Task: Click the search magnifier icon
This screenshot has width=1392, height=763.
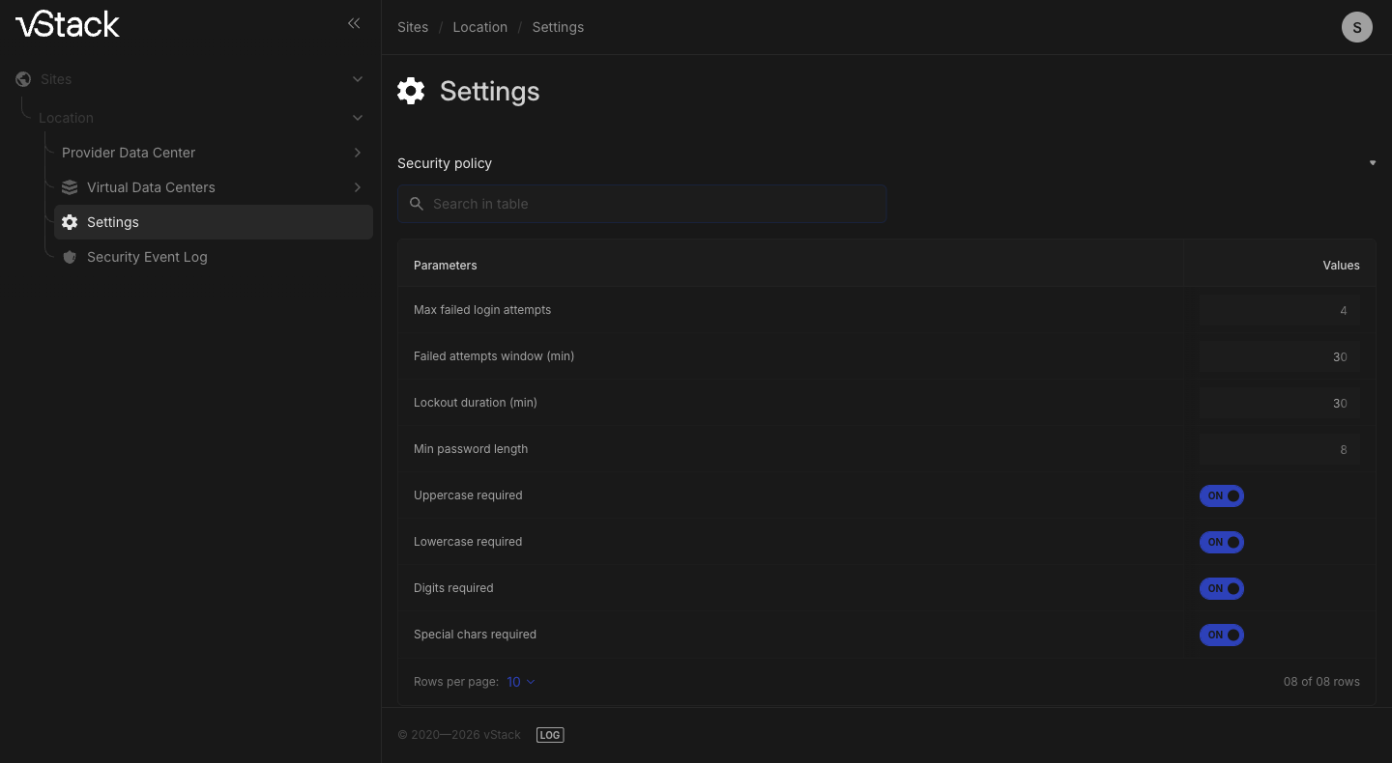Action: (417, 204)
